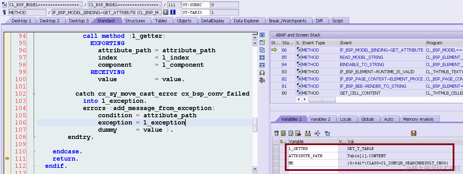Switch to the Variables 2 tab
The image size is (463, 174).
[320, 119]
